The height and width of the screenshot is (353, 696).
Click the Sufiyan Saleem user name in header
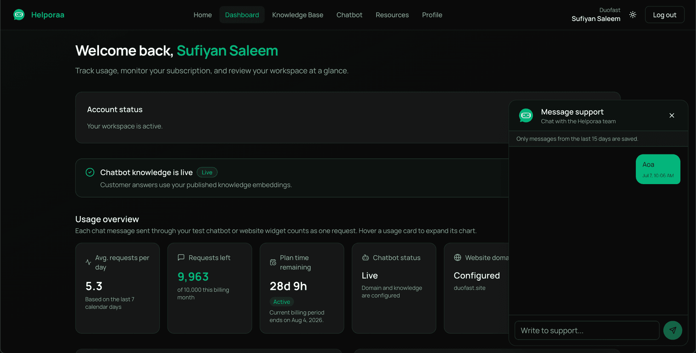point(596,19)
